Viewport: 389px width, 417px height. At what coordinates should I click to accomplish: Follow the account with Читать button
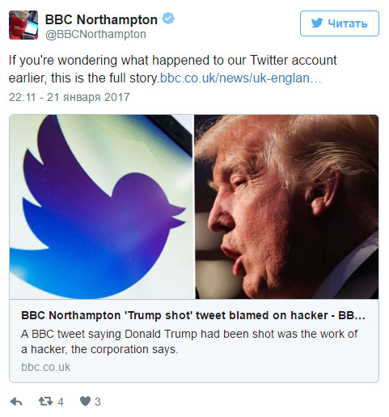coord(340,23)
